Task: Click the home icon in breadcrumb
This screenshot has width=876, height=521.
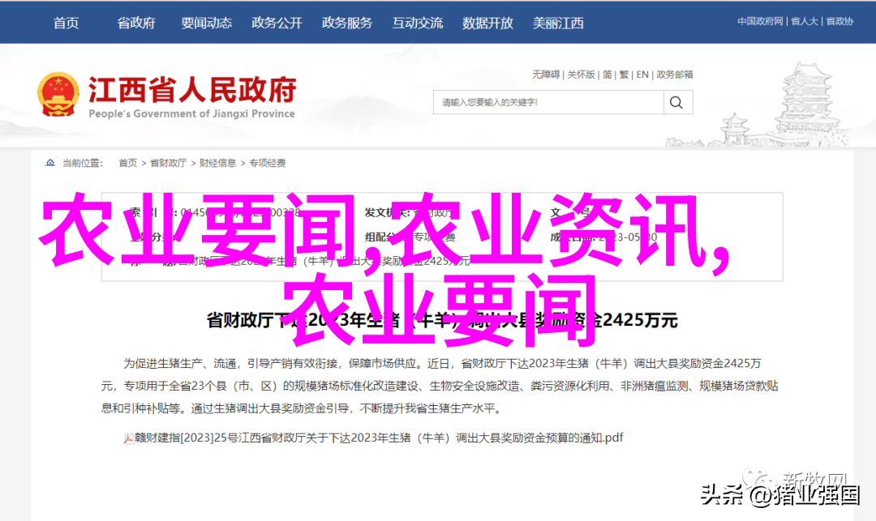Action: click(50, 163)
